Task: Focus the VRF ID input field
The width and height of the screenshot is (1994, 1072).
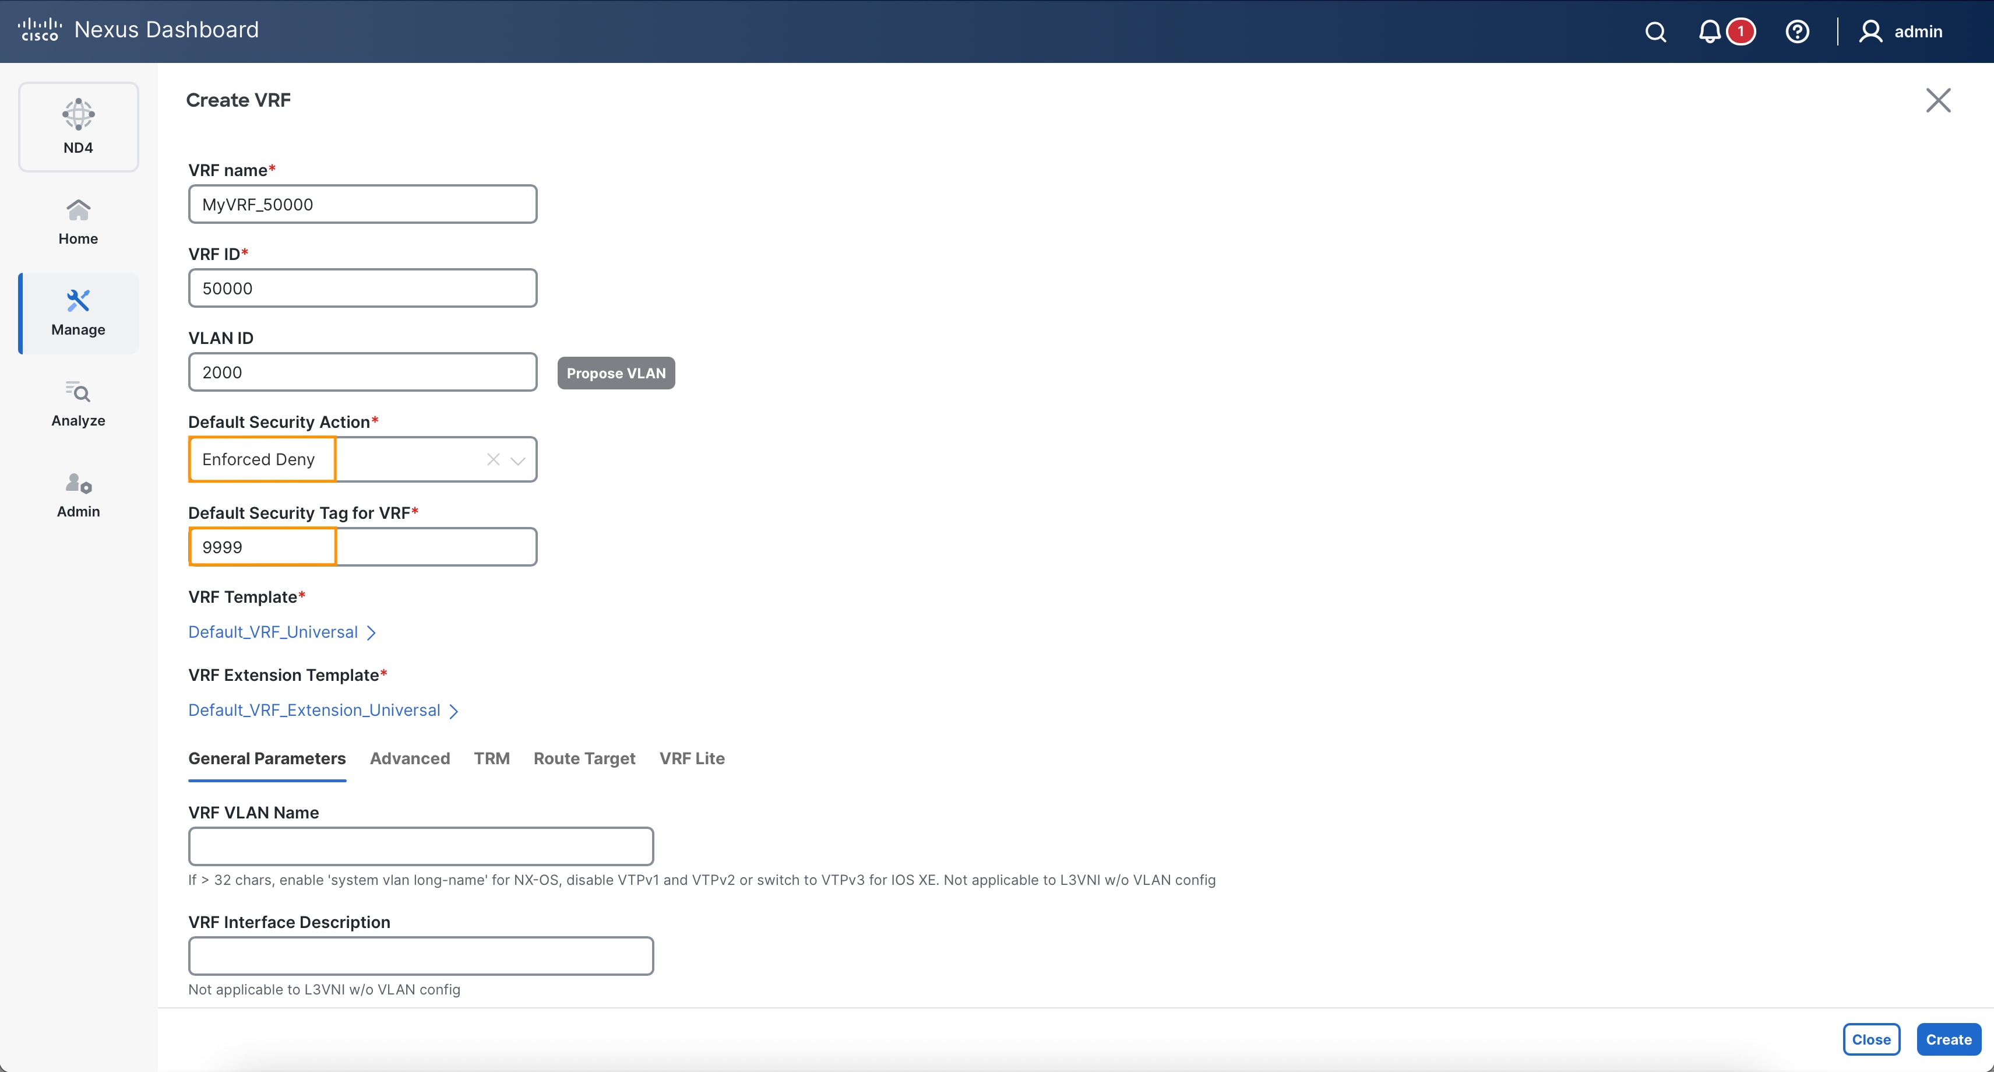Action: 362,288
